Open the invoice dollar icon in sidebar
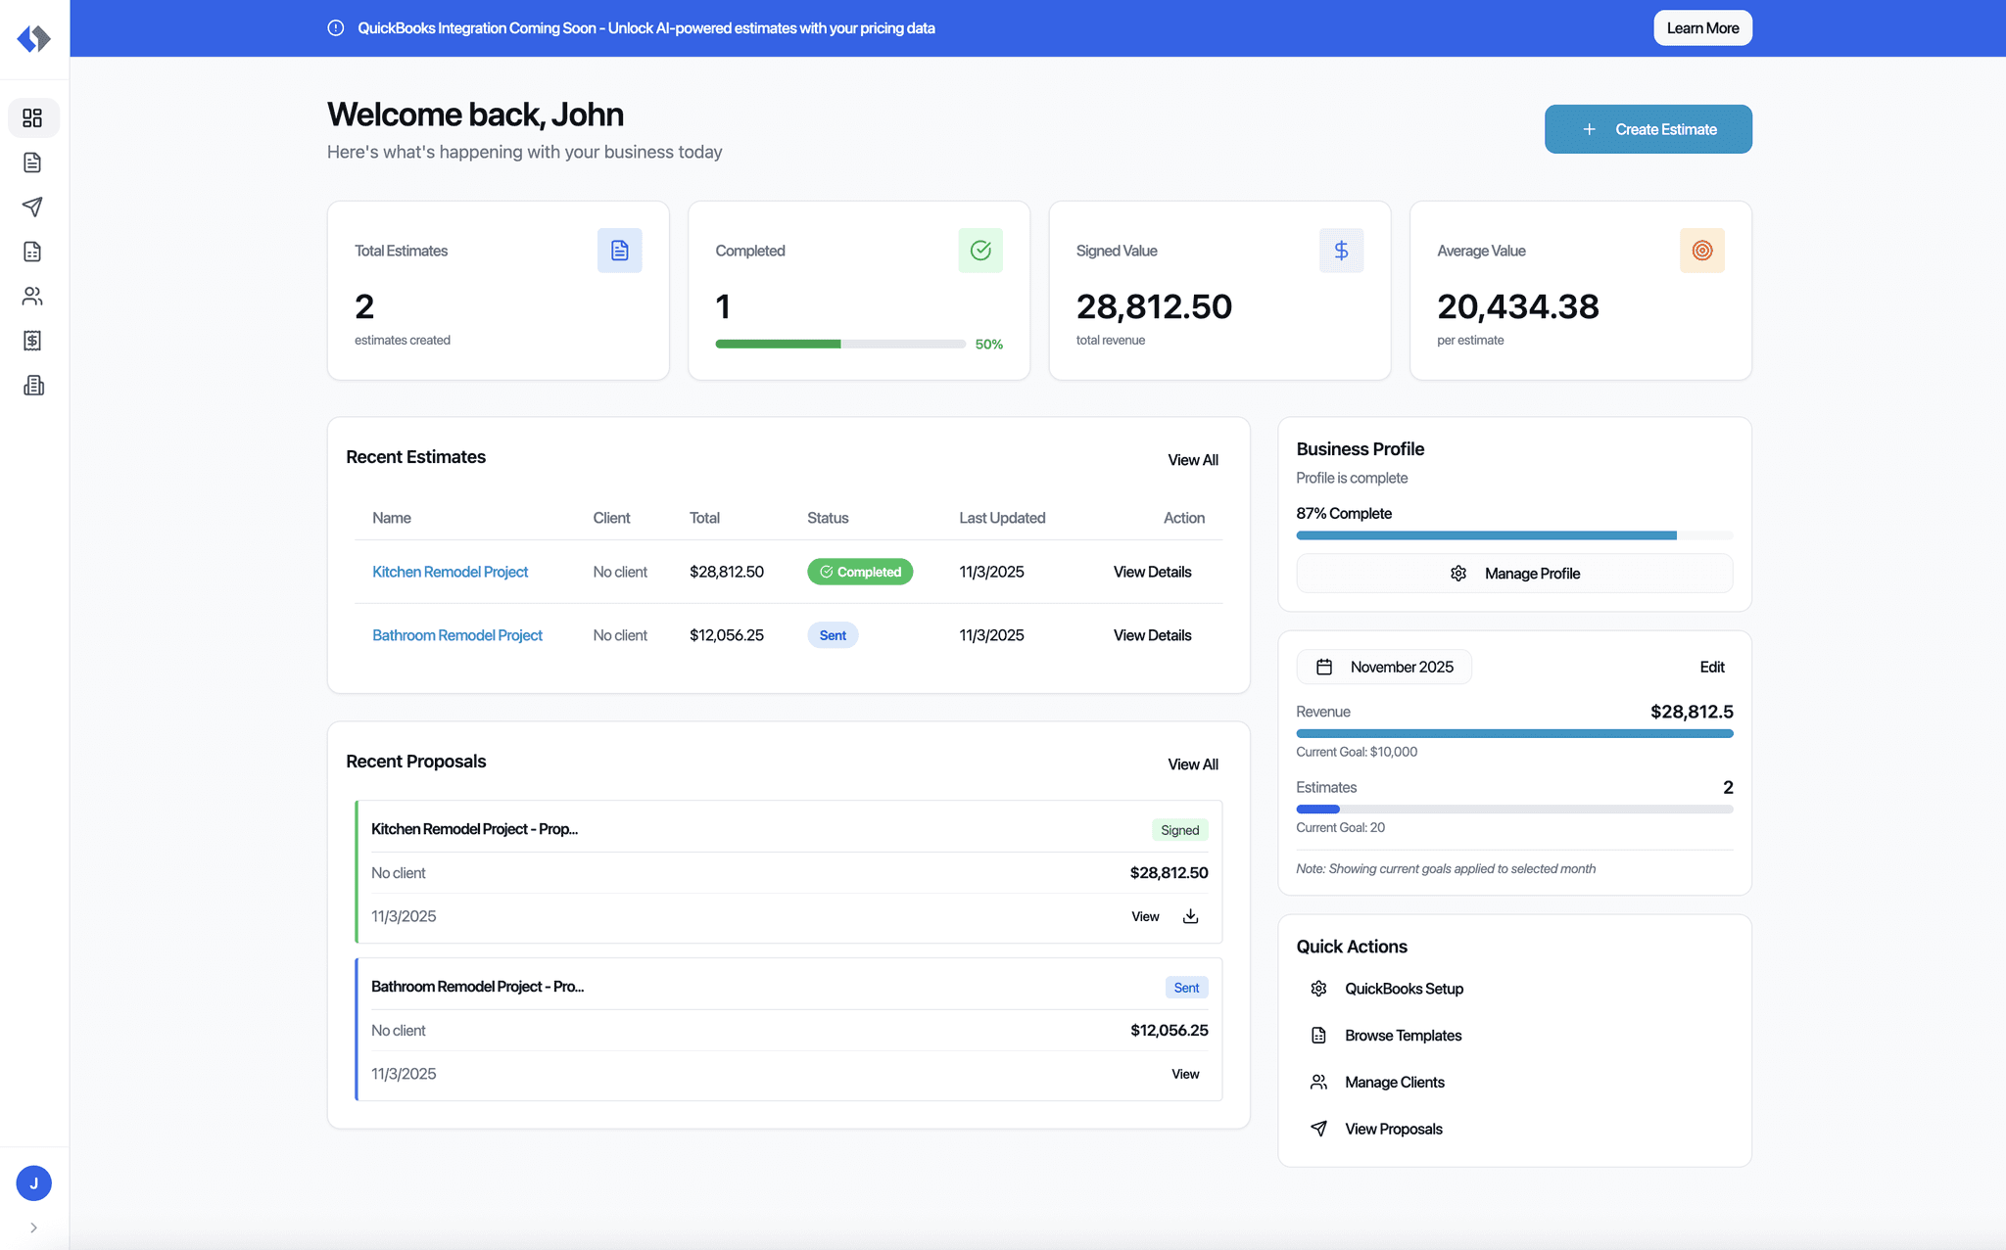 pyautogui.click(x=32, y=341)
